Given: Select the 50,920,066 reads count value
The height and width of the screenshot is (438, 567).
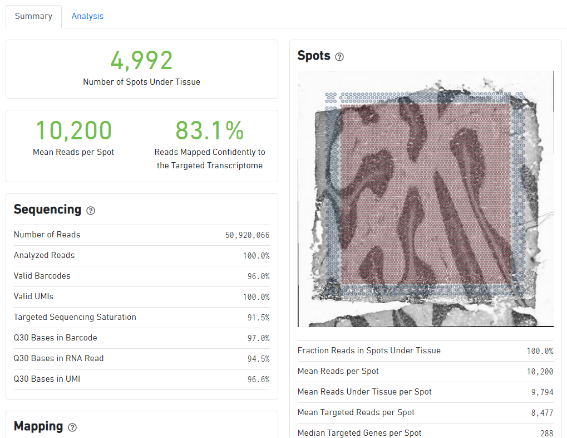Looking at the screenshot, I should coord(247,235).
